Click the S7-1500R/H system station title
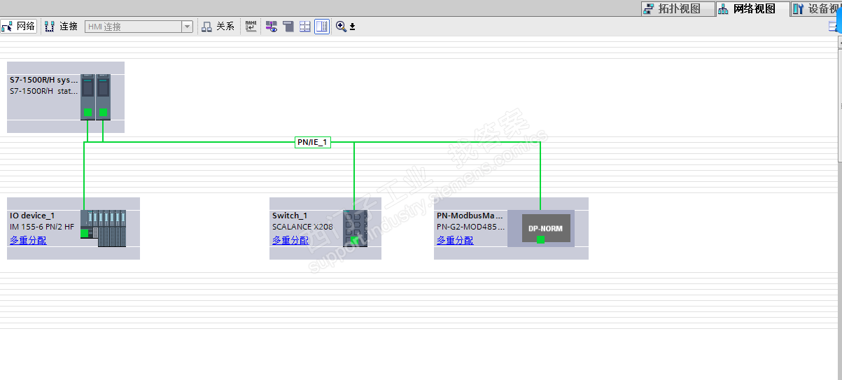 pyautogui.click(x=44, y=80)
